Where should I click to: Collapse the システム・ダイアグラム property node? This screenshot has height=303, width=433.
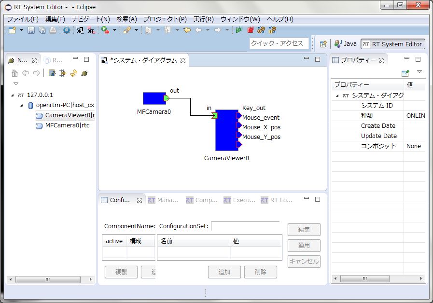(337, 96)
